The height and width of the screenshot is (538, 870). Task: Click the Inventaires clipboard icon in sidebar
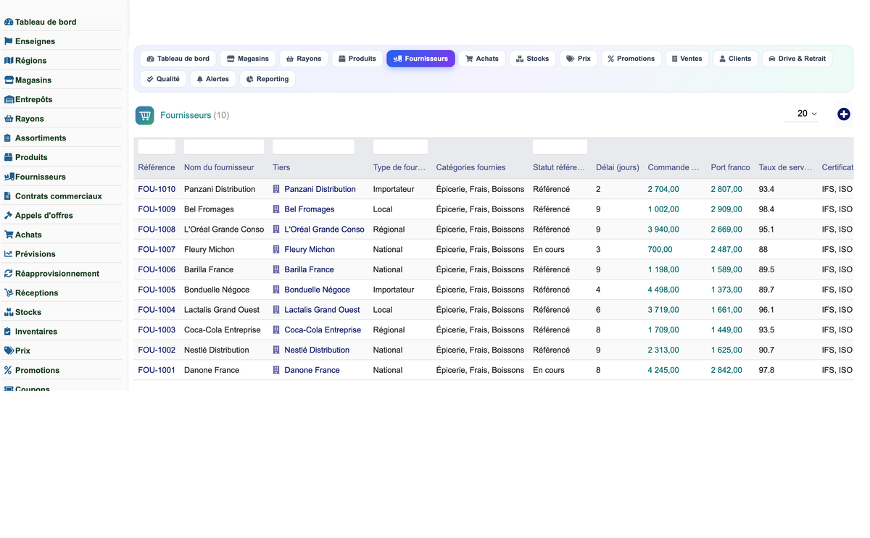point(8,332)
